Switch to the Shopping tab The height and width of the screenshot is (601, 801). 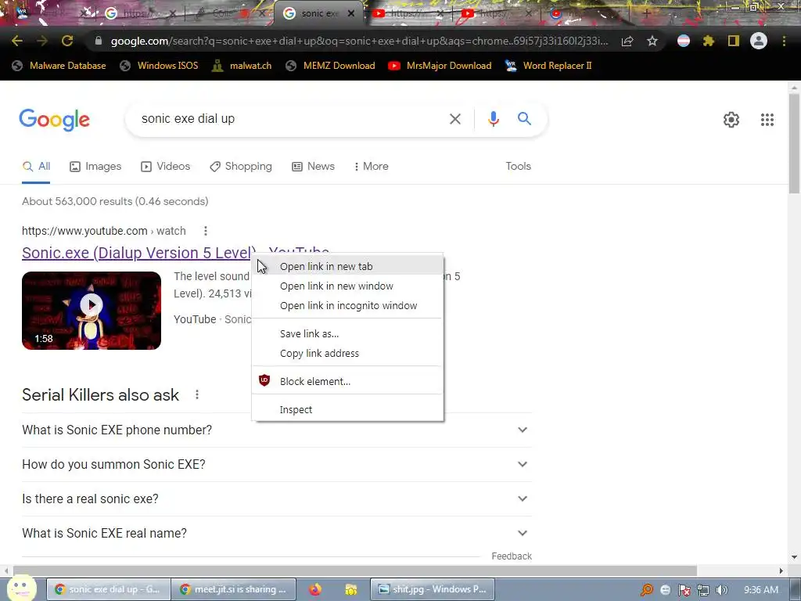point(241,166)
